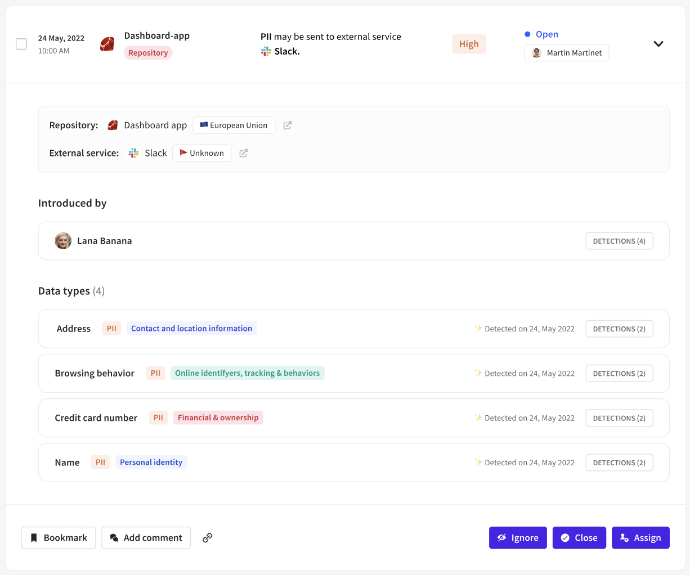Viewport: 690px width, 575px height.
Task: Click Martin Martinet's avatar picture
Action: pyautogui.click(x=536, y=53)
